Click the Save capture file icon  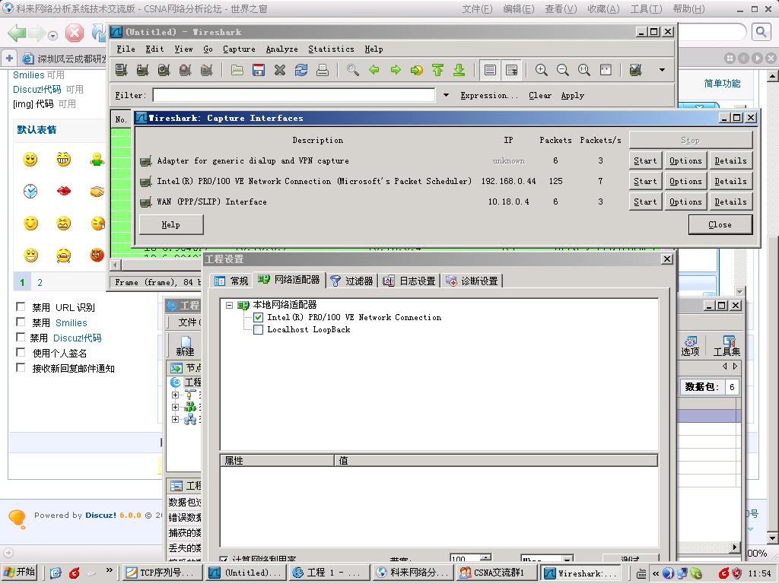[259, 70]
